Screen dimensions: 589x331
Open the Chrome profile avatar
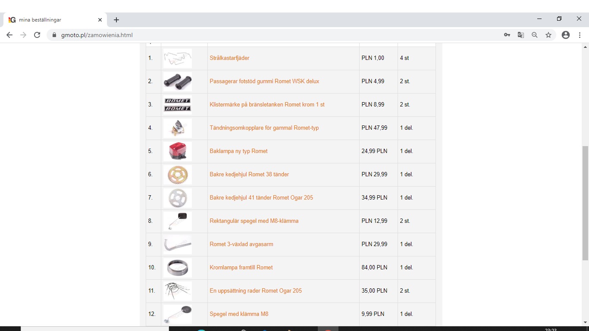click(x=566, y=35)
